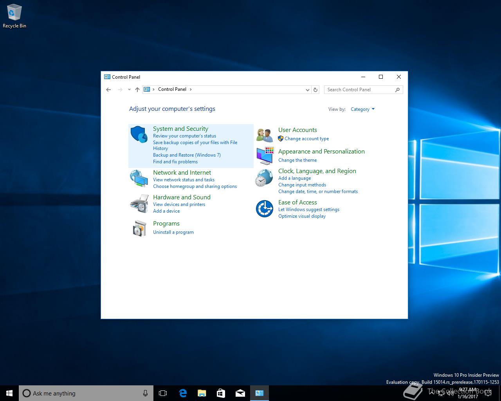Click the Search Control Panel field
Image resolution: width=501 pixels, height=401 pixels.
coord(359,90)
